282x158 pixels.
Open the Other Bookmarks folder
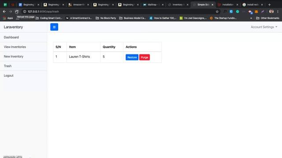point(267,18)
